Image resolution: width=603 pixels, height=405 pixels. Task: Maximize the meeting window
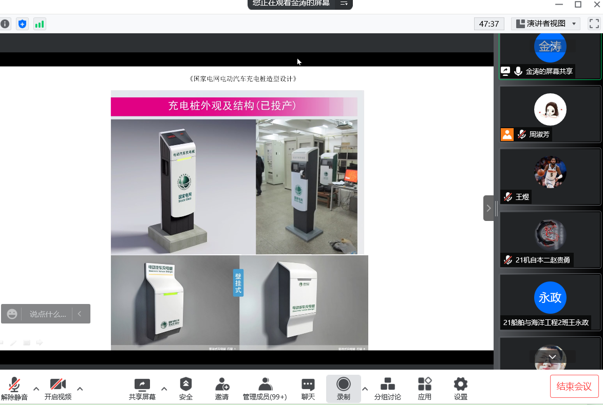coord(578,4)
